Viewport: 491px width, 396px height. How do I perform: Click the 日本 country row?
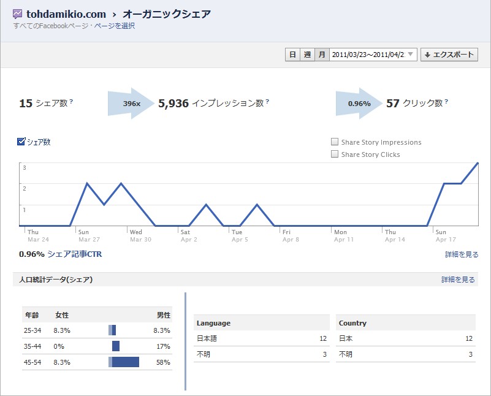click(406, 338)
